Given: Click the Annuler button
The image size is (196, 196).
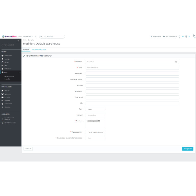Looking at the screenshot, I should (x=28, y=148).
